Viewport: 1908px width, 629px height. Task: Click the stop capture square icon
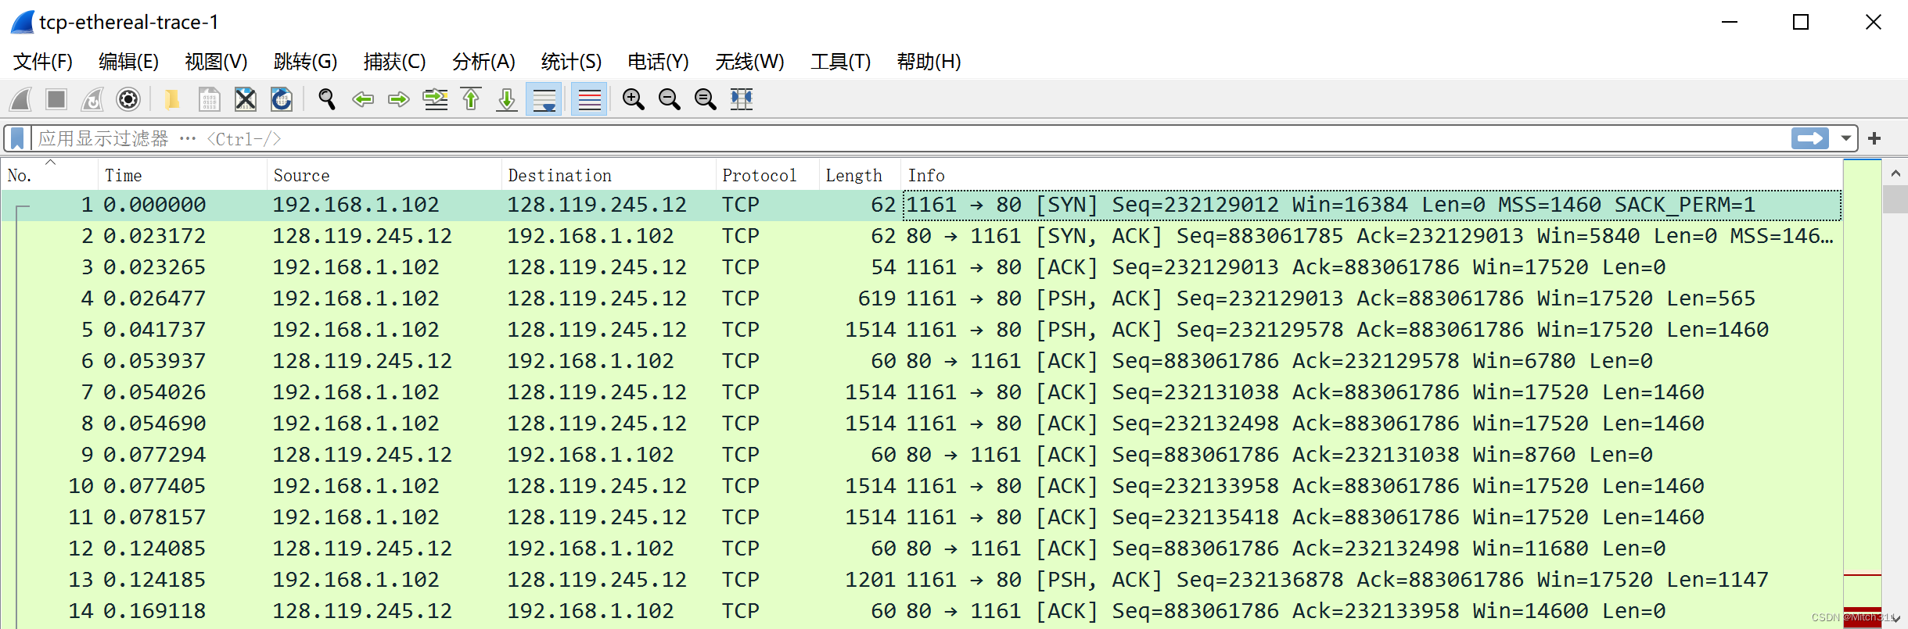click(56, 99)
